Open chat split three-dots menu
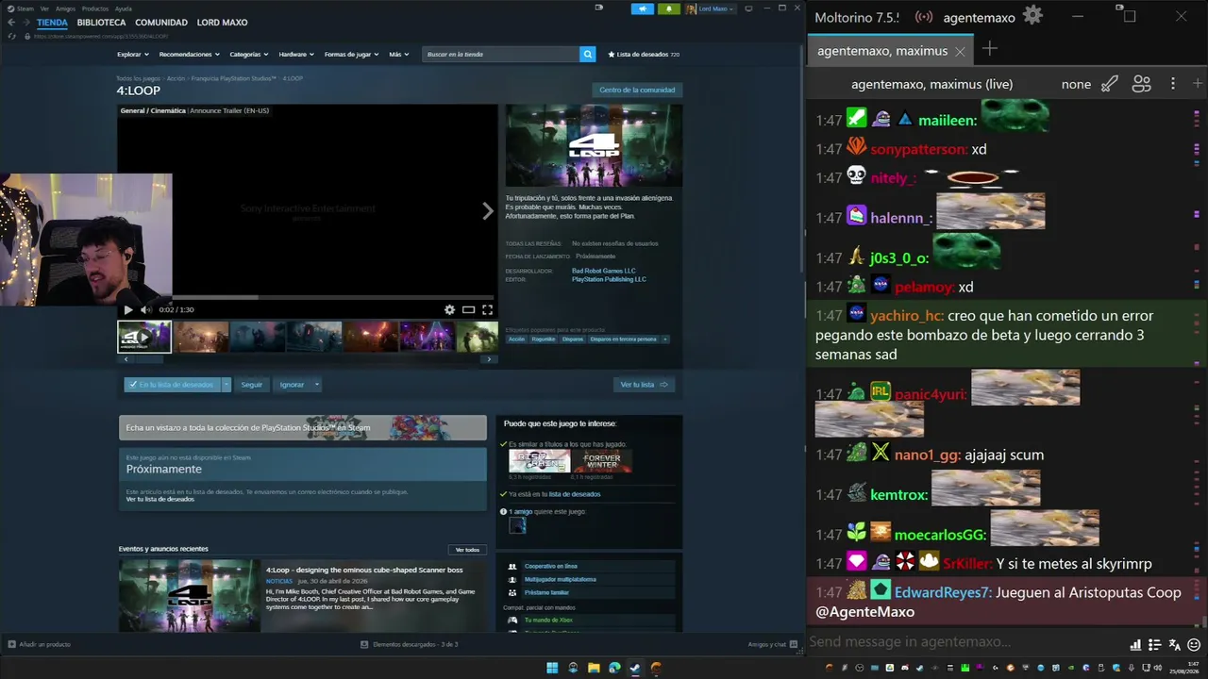Screen dimensions: 1208x679 pyautogui.click(x=1173, y=84)
